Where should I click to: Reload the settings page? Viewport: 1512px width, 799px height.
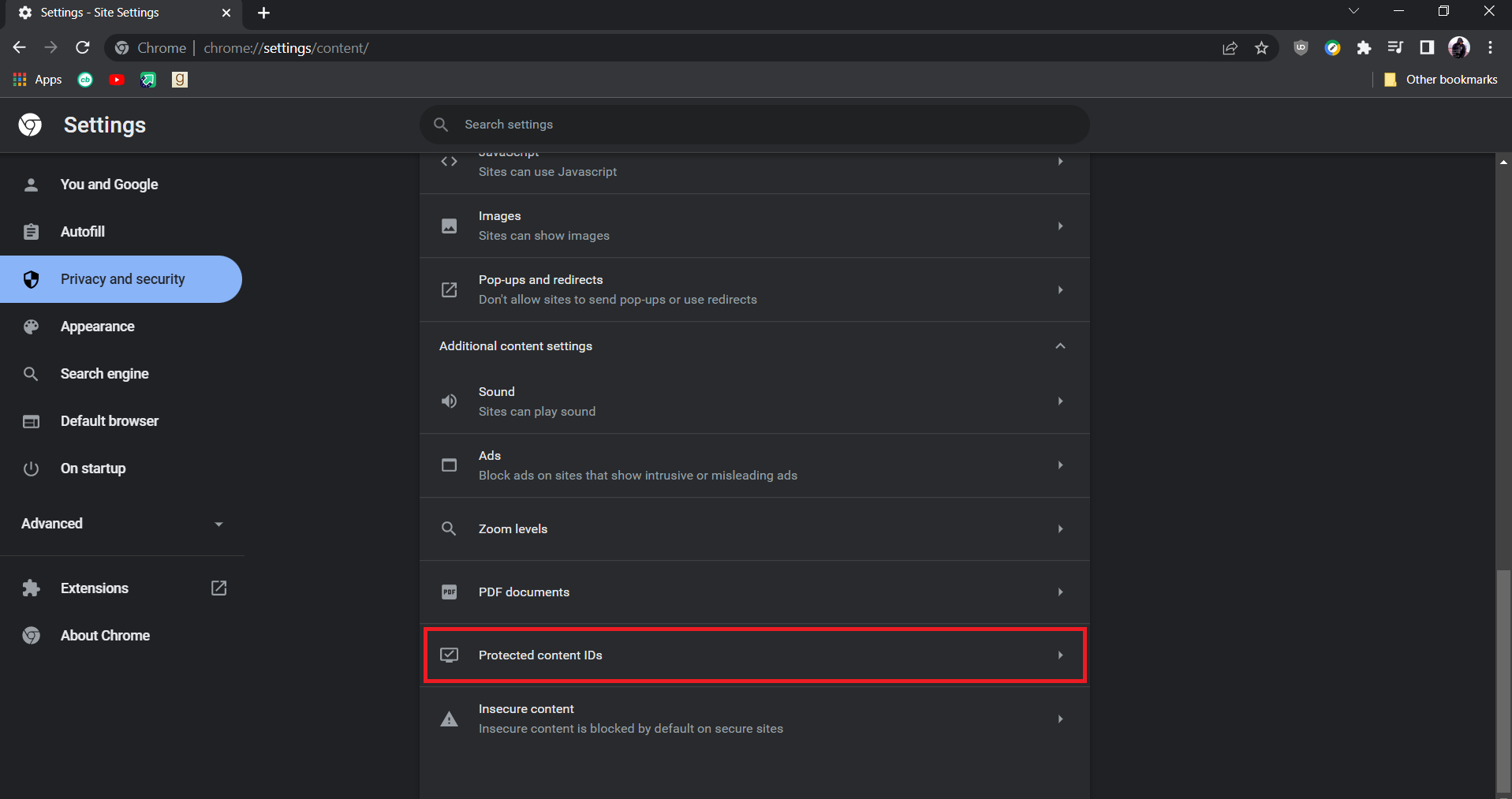[83, 48]
